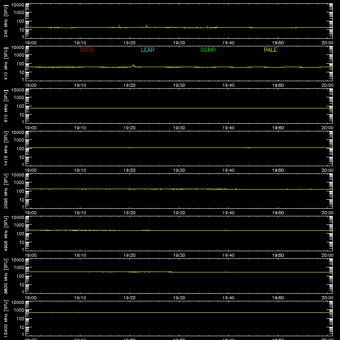Click the 19:40 label under the 2695 MHz plot
340x340 pixels.
(228, 213)
